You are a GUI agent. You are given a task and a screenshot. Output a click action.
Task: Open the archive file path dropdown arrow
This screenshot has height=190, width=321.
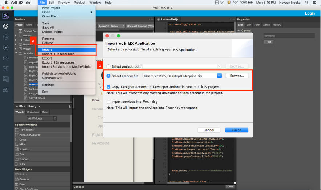[x=219, y=76]
